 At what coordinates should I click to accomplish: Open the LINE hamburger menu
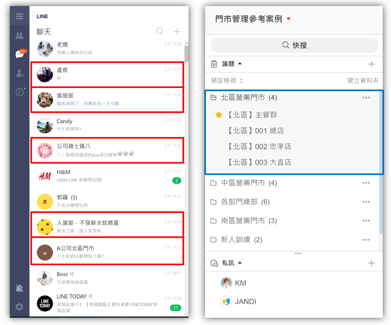[x=20, y=16]
